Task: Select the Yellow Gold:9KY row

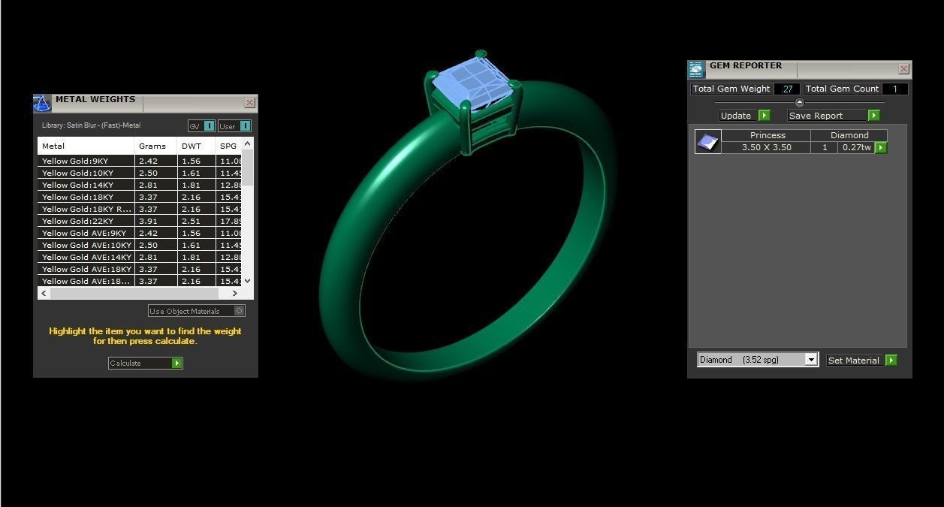Action: [x=140, y=161]
